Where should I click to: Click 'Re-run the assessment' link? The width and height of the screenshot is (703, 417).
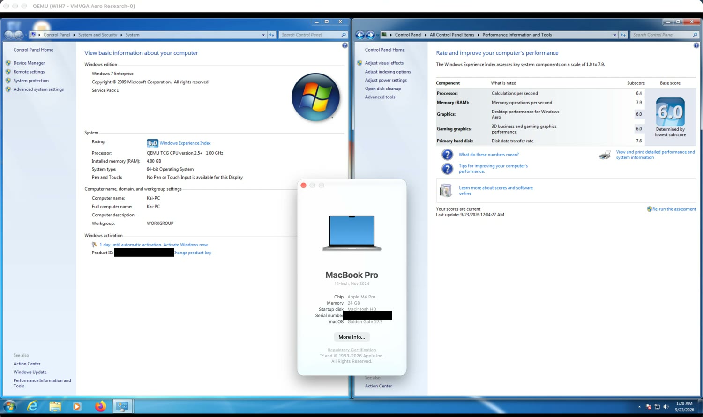(674, 209)
